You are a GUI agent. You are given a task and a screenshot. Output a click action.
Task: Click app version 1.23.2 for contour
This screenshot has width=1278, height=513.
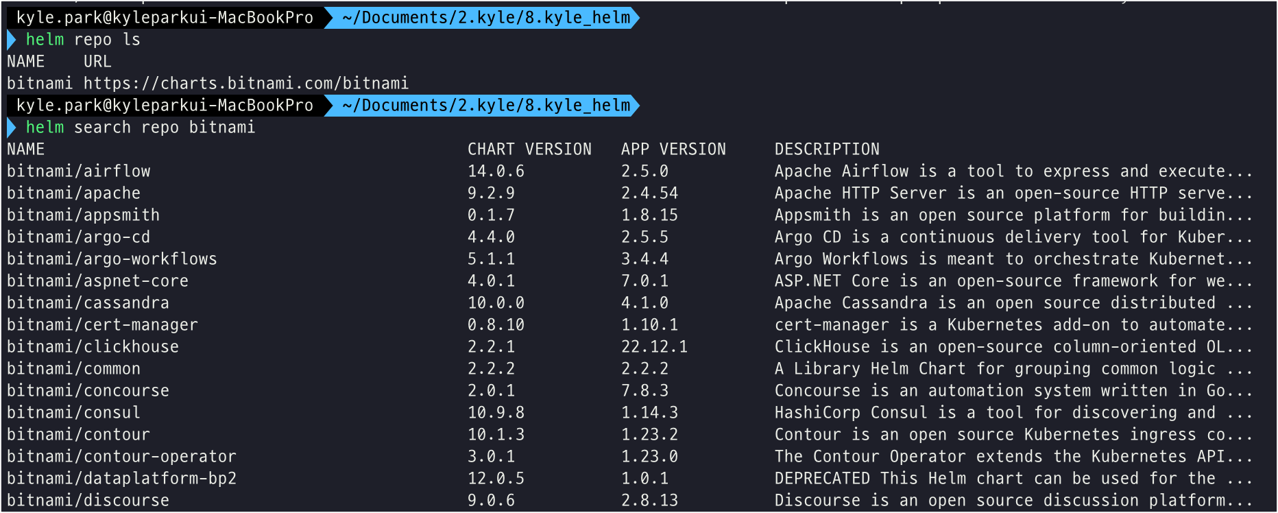point(650,435)
